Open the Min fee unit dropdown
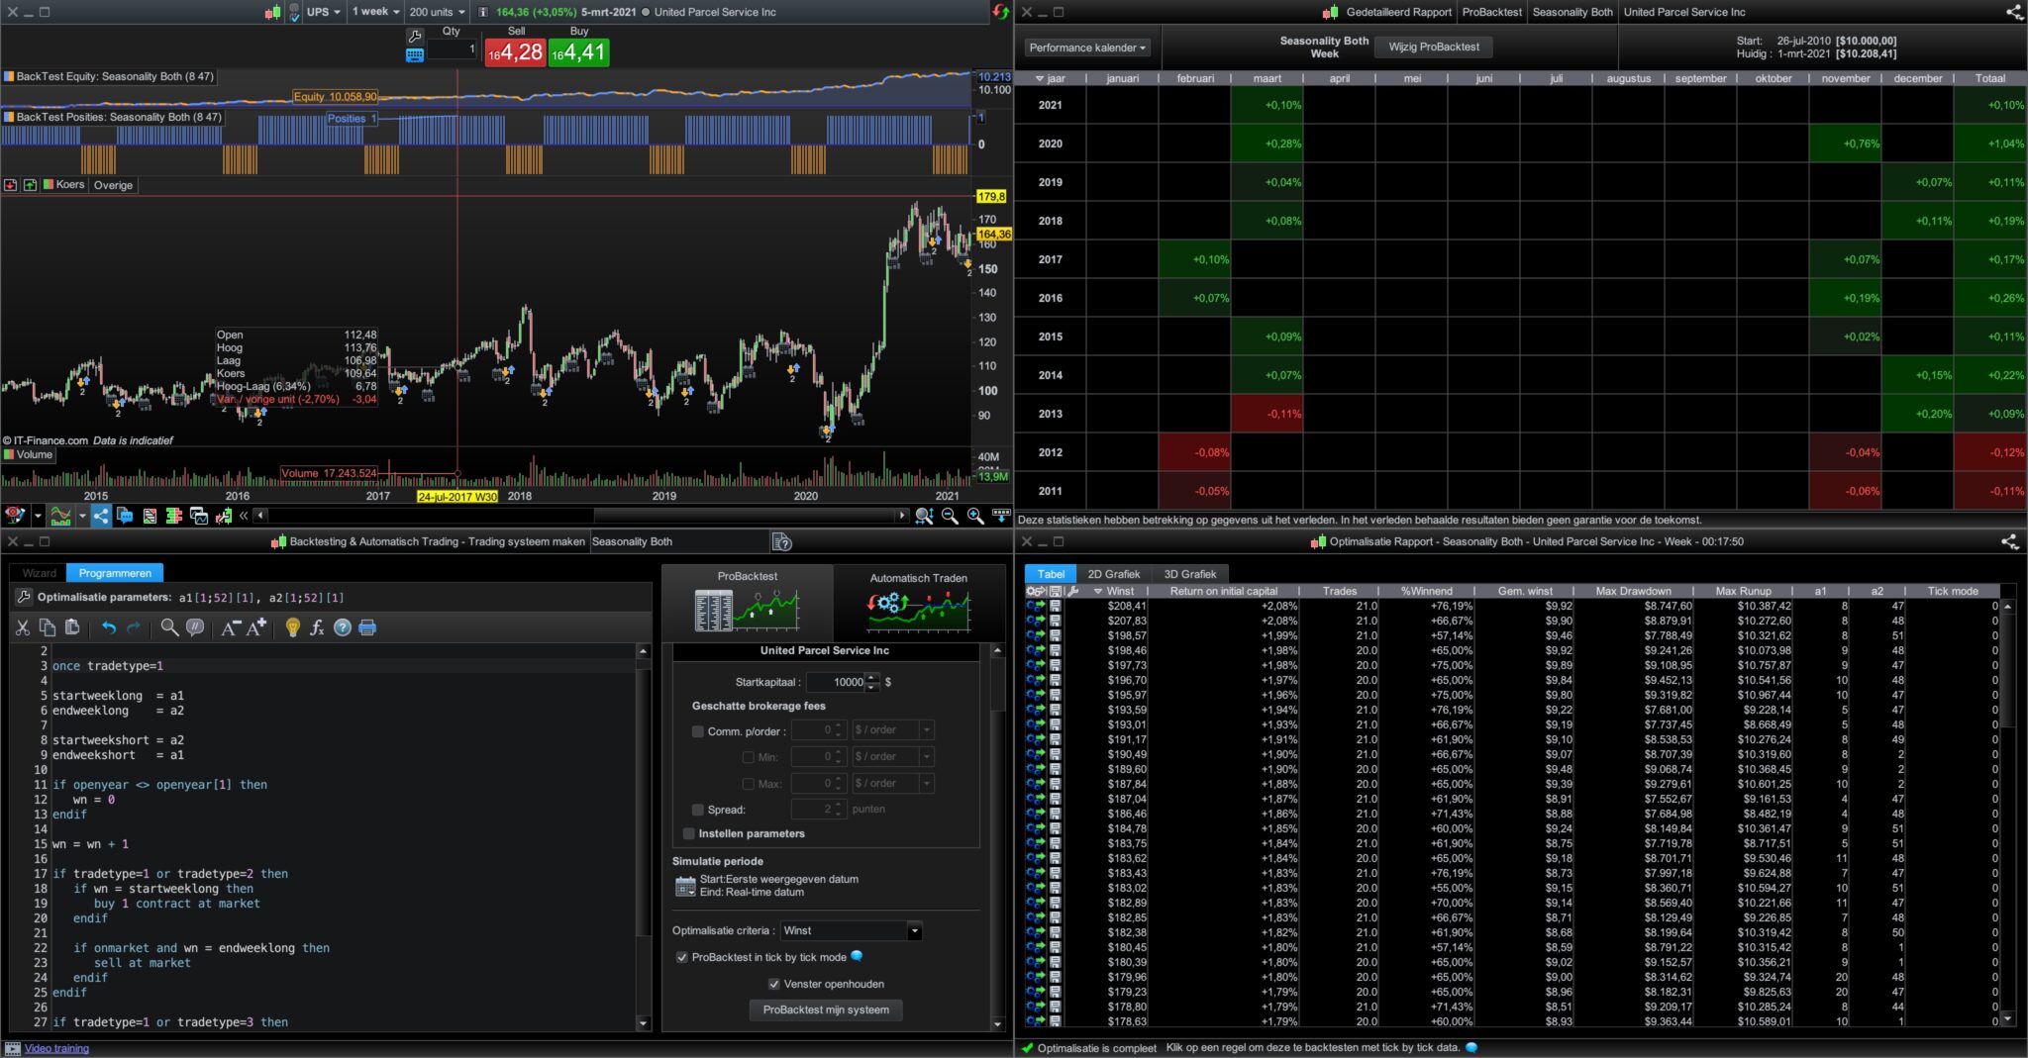2028x1058 pixels. [x=893, y=757]
